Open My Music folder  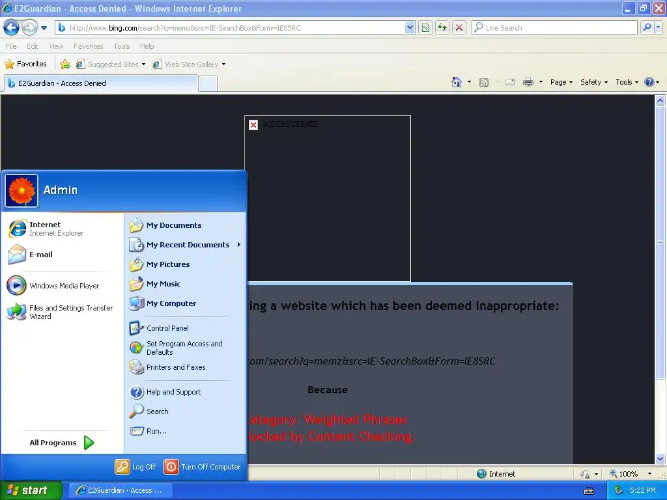[186, 284]
